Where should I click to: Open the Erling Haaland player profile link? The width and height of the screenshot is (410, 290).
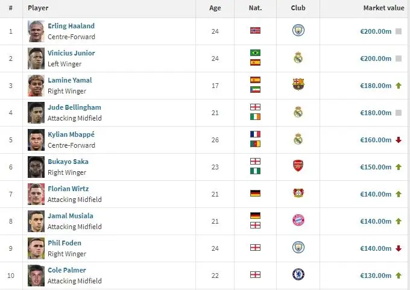(71, 26)
